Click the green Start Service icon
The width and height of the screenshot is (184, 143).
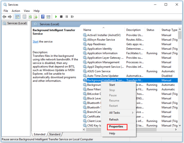(x=56, y=17)
